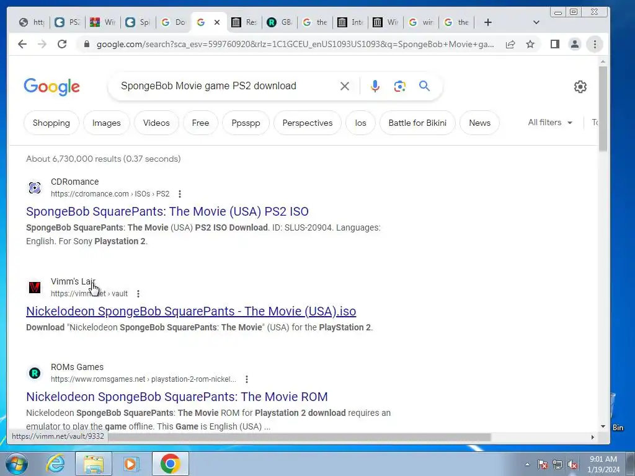Filter results by News
This screenshot has height=476, width=635.
coord(479,123)
